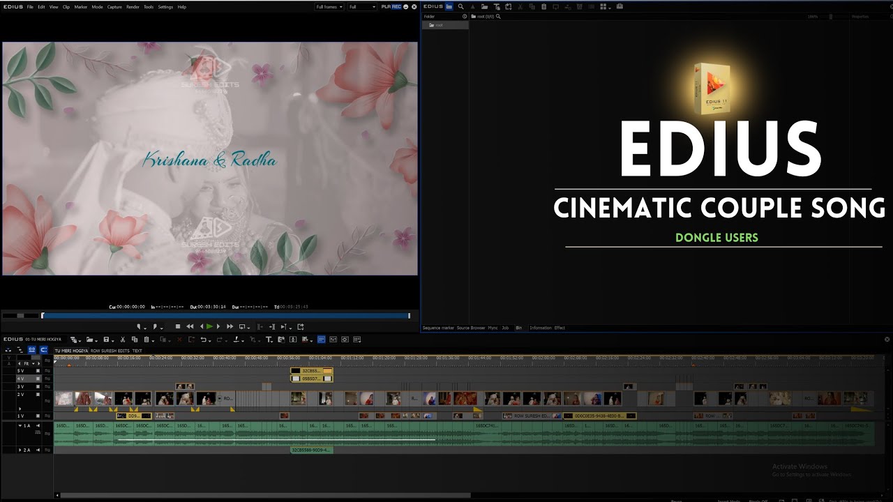Click the Rewind button in the player

pyautogui.click(x=190, y=326)
